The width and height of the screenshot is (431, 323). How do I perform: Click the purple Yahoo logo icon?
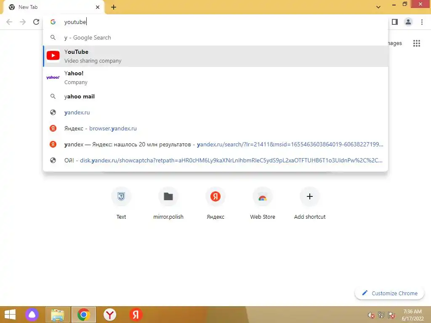tap(53, 77)
